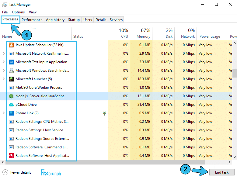This screenshot has height=180, width=237.
Task: Click the Fewer details circle arrow icon
Action: click(5, 172)
